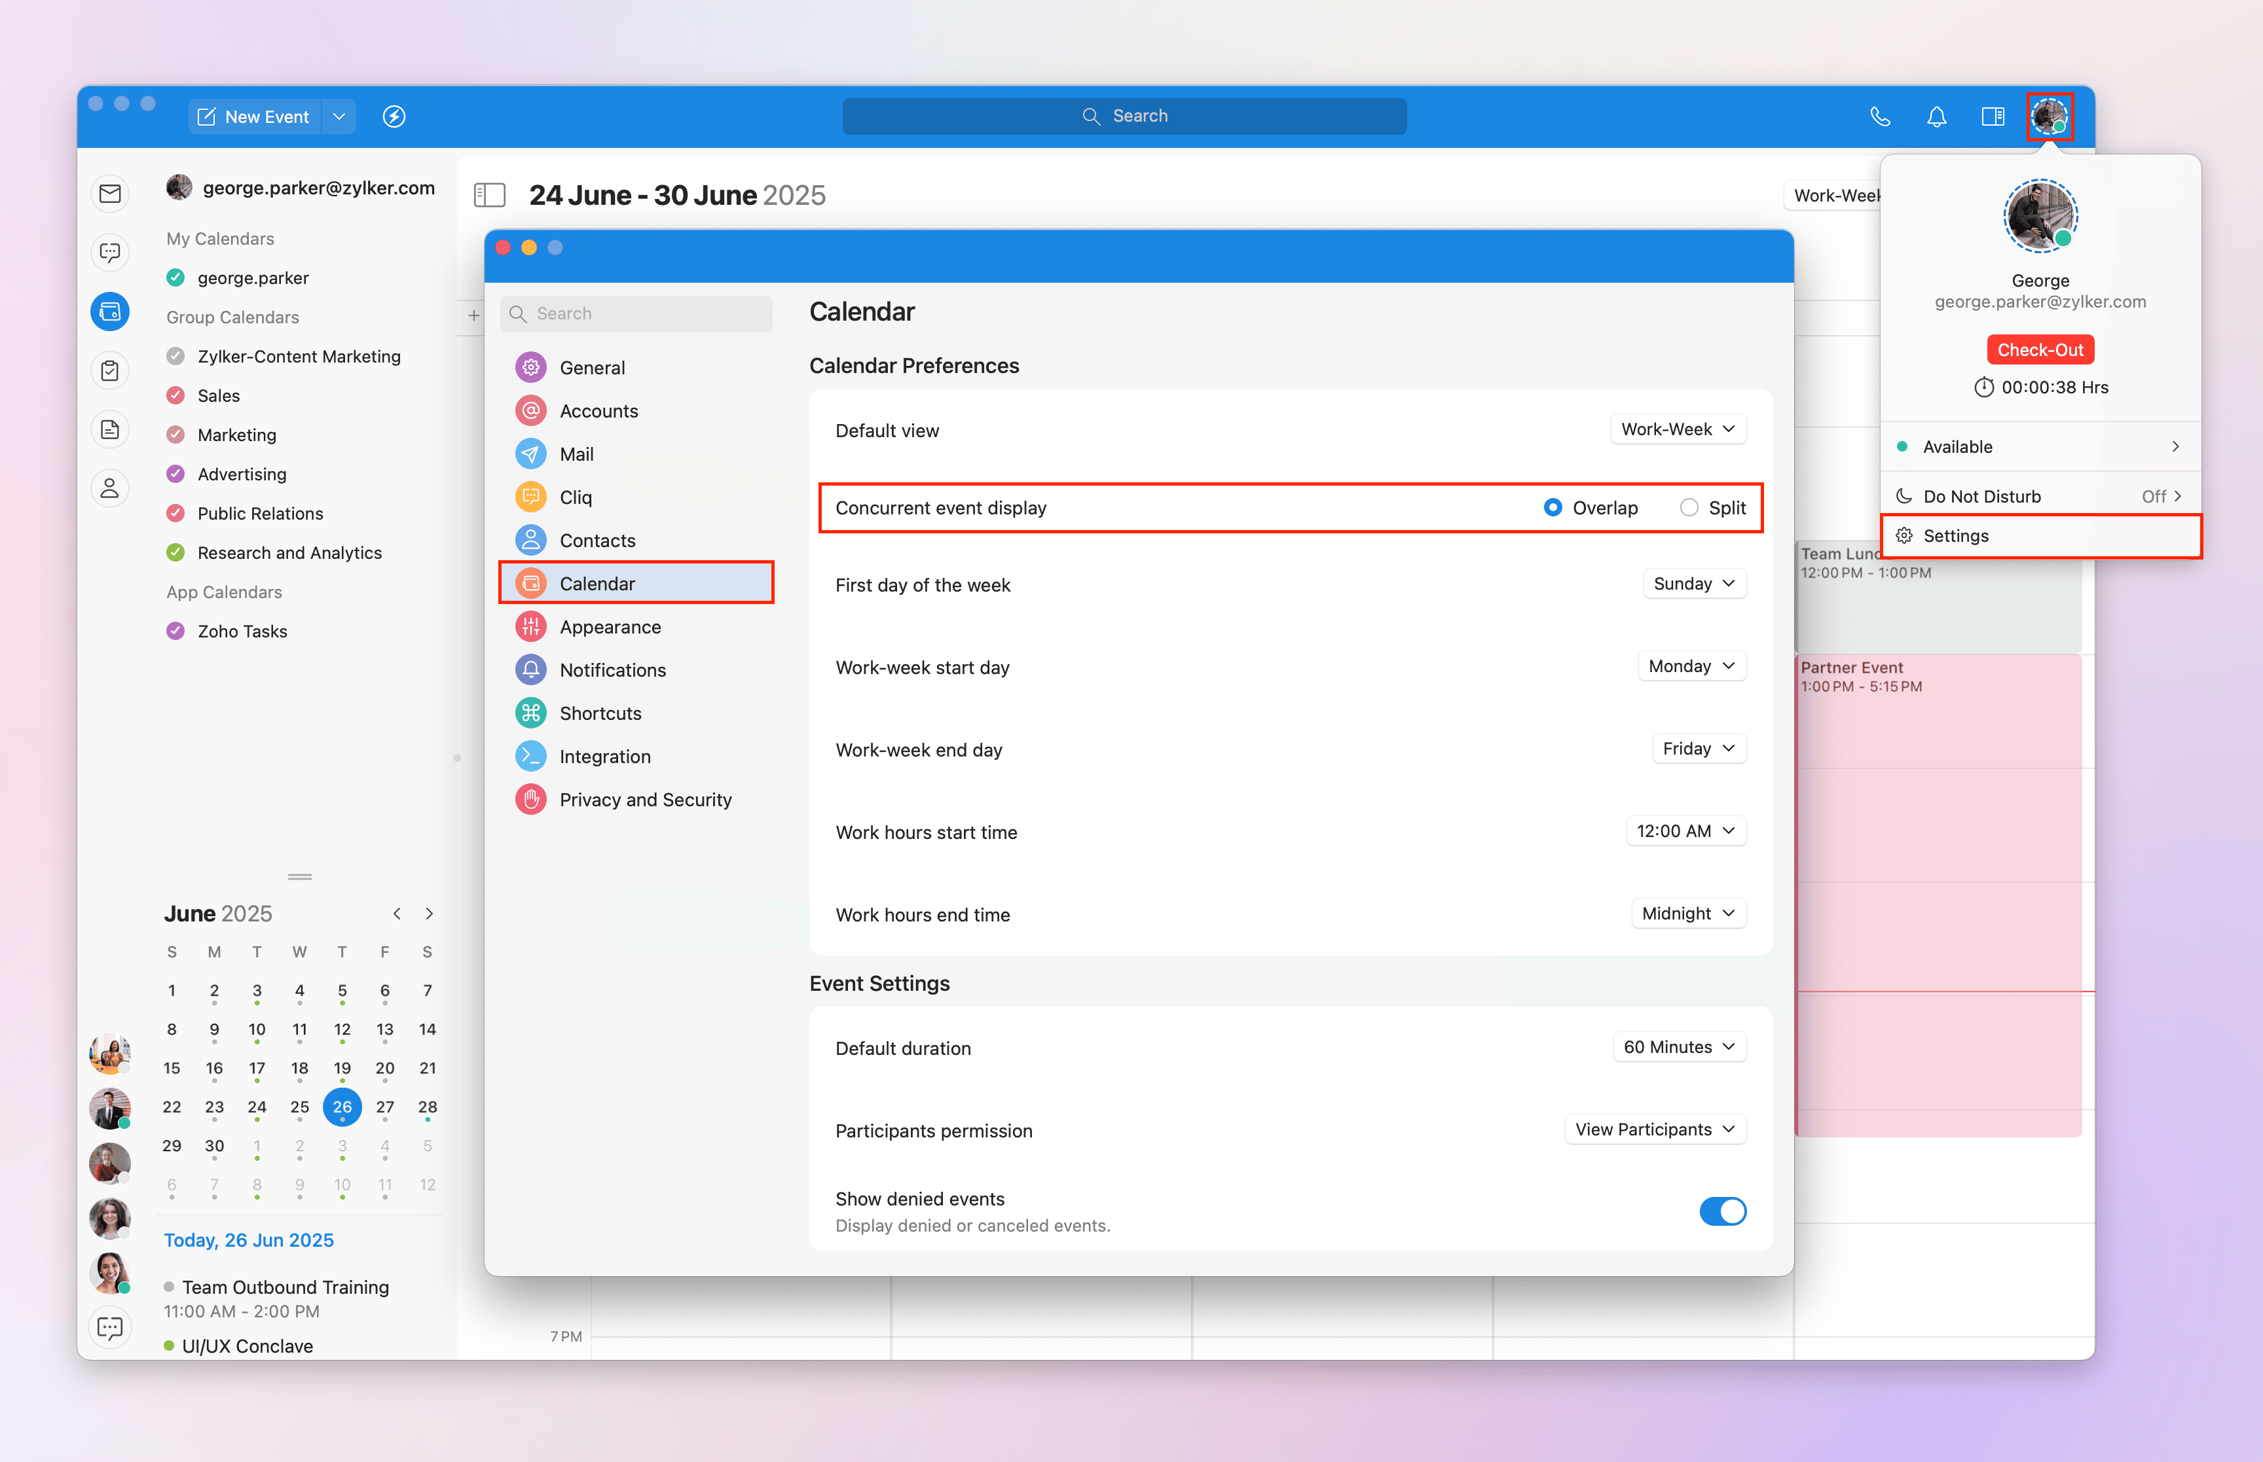
Task: Open the Tasks clipboard icon in sidebar
Action: tap(110, 370)
